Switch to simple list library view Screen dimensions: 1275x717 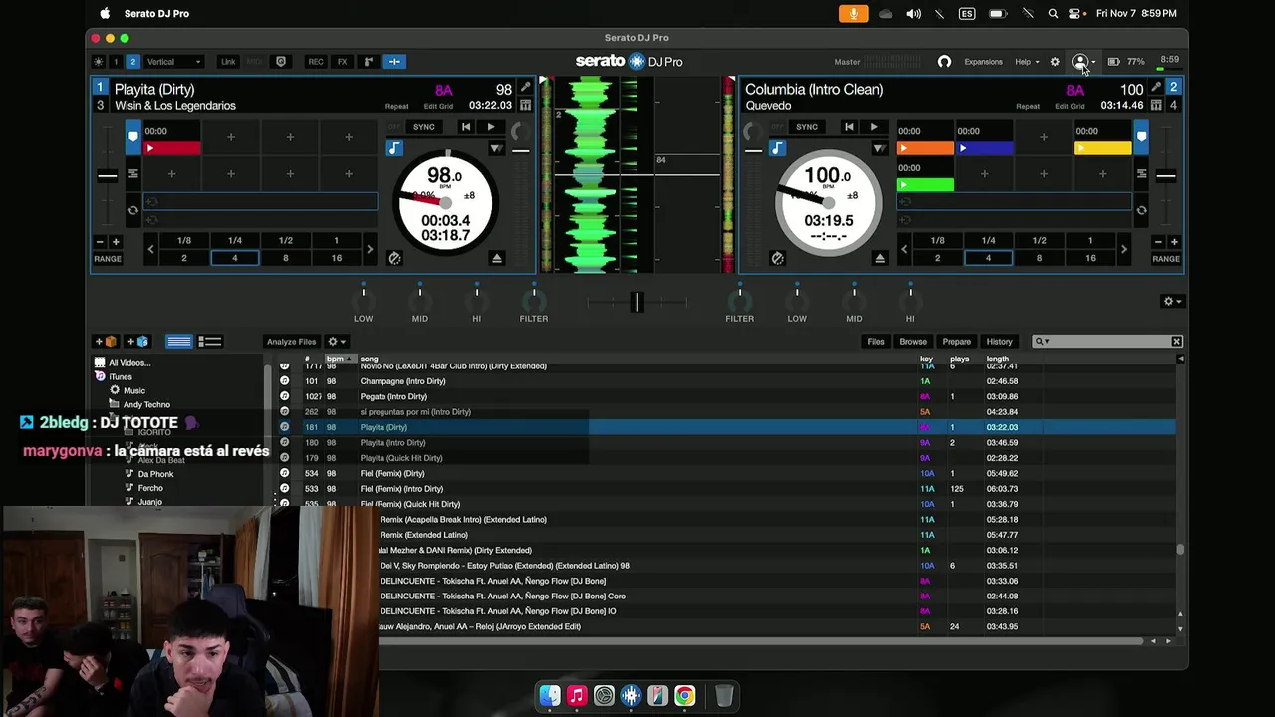click(179, 342)
